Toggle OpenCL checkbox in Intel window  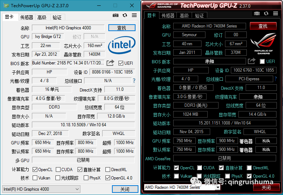click(x=35, y=170)
